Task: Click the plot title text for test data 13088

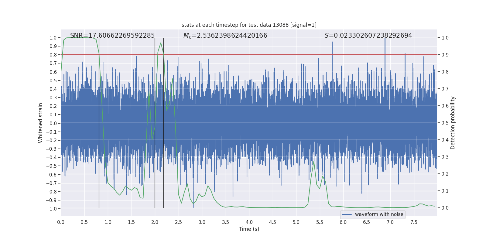Action: click(x=249, y=25)
